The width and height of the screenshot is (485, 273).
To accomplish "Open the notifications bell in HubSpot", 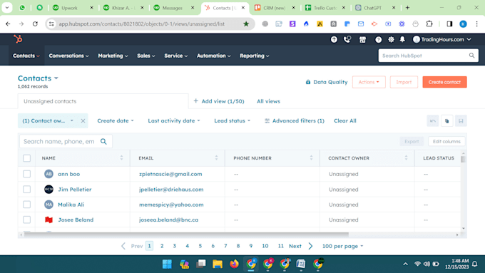I will pyautogui.click(x=402, y=39).
